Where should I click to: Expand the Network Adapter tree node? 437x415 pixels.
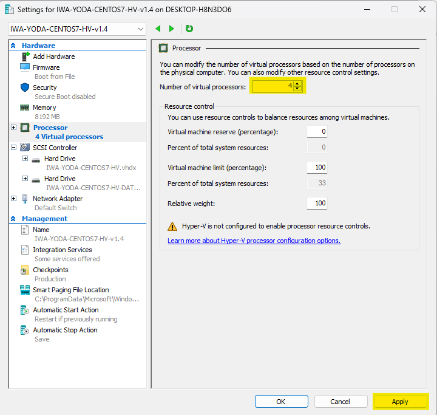pos(13,198)
